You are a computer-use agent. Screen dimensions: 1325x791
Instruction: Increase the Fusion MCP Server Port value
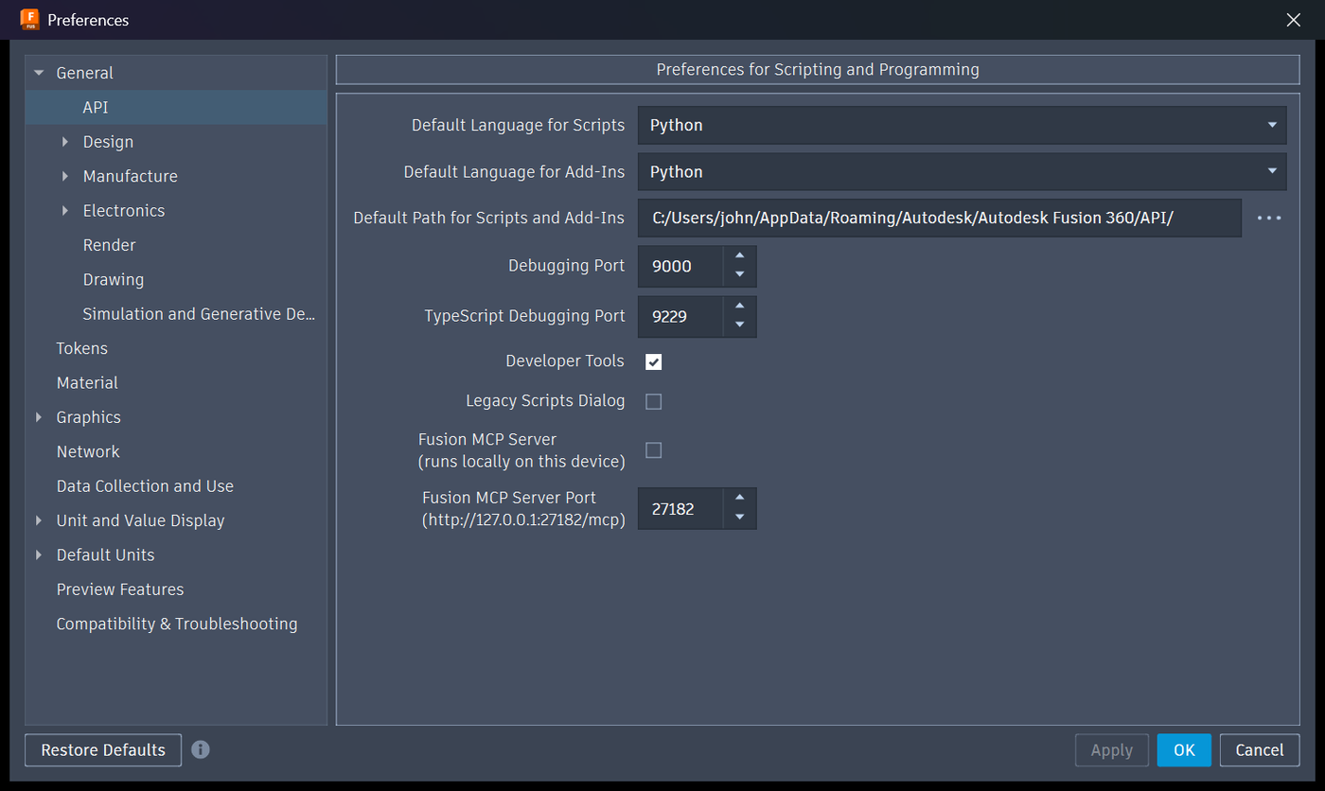(740, 499)
